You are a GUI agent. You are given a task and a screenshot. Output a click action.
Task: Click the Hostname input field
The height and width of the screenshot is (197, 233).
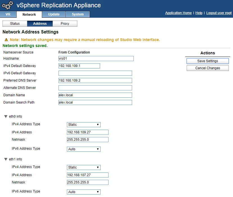point(96,59)
